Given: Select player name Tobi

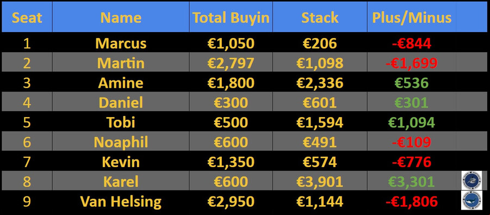Looking at the screenshot, I should point(121,122).
